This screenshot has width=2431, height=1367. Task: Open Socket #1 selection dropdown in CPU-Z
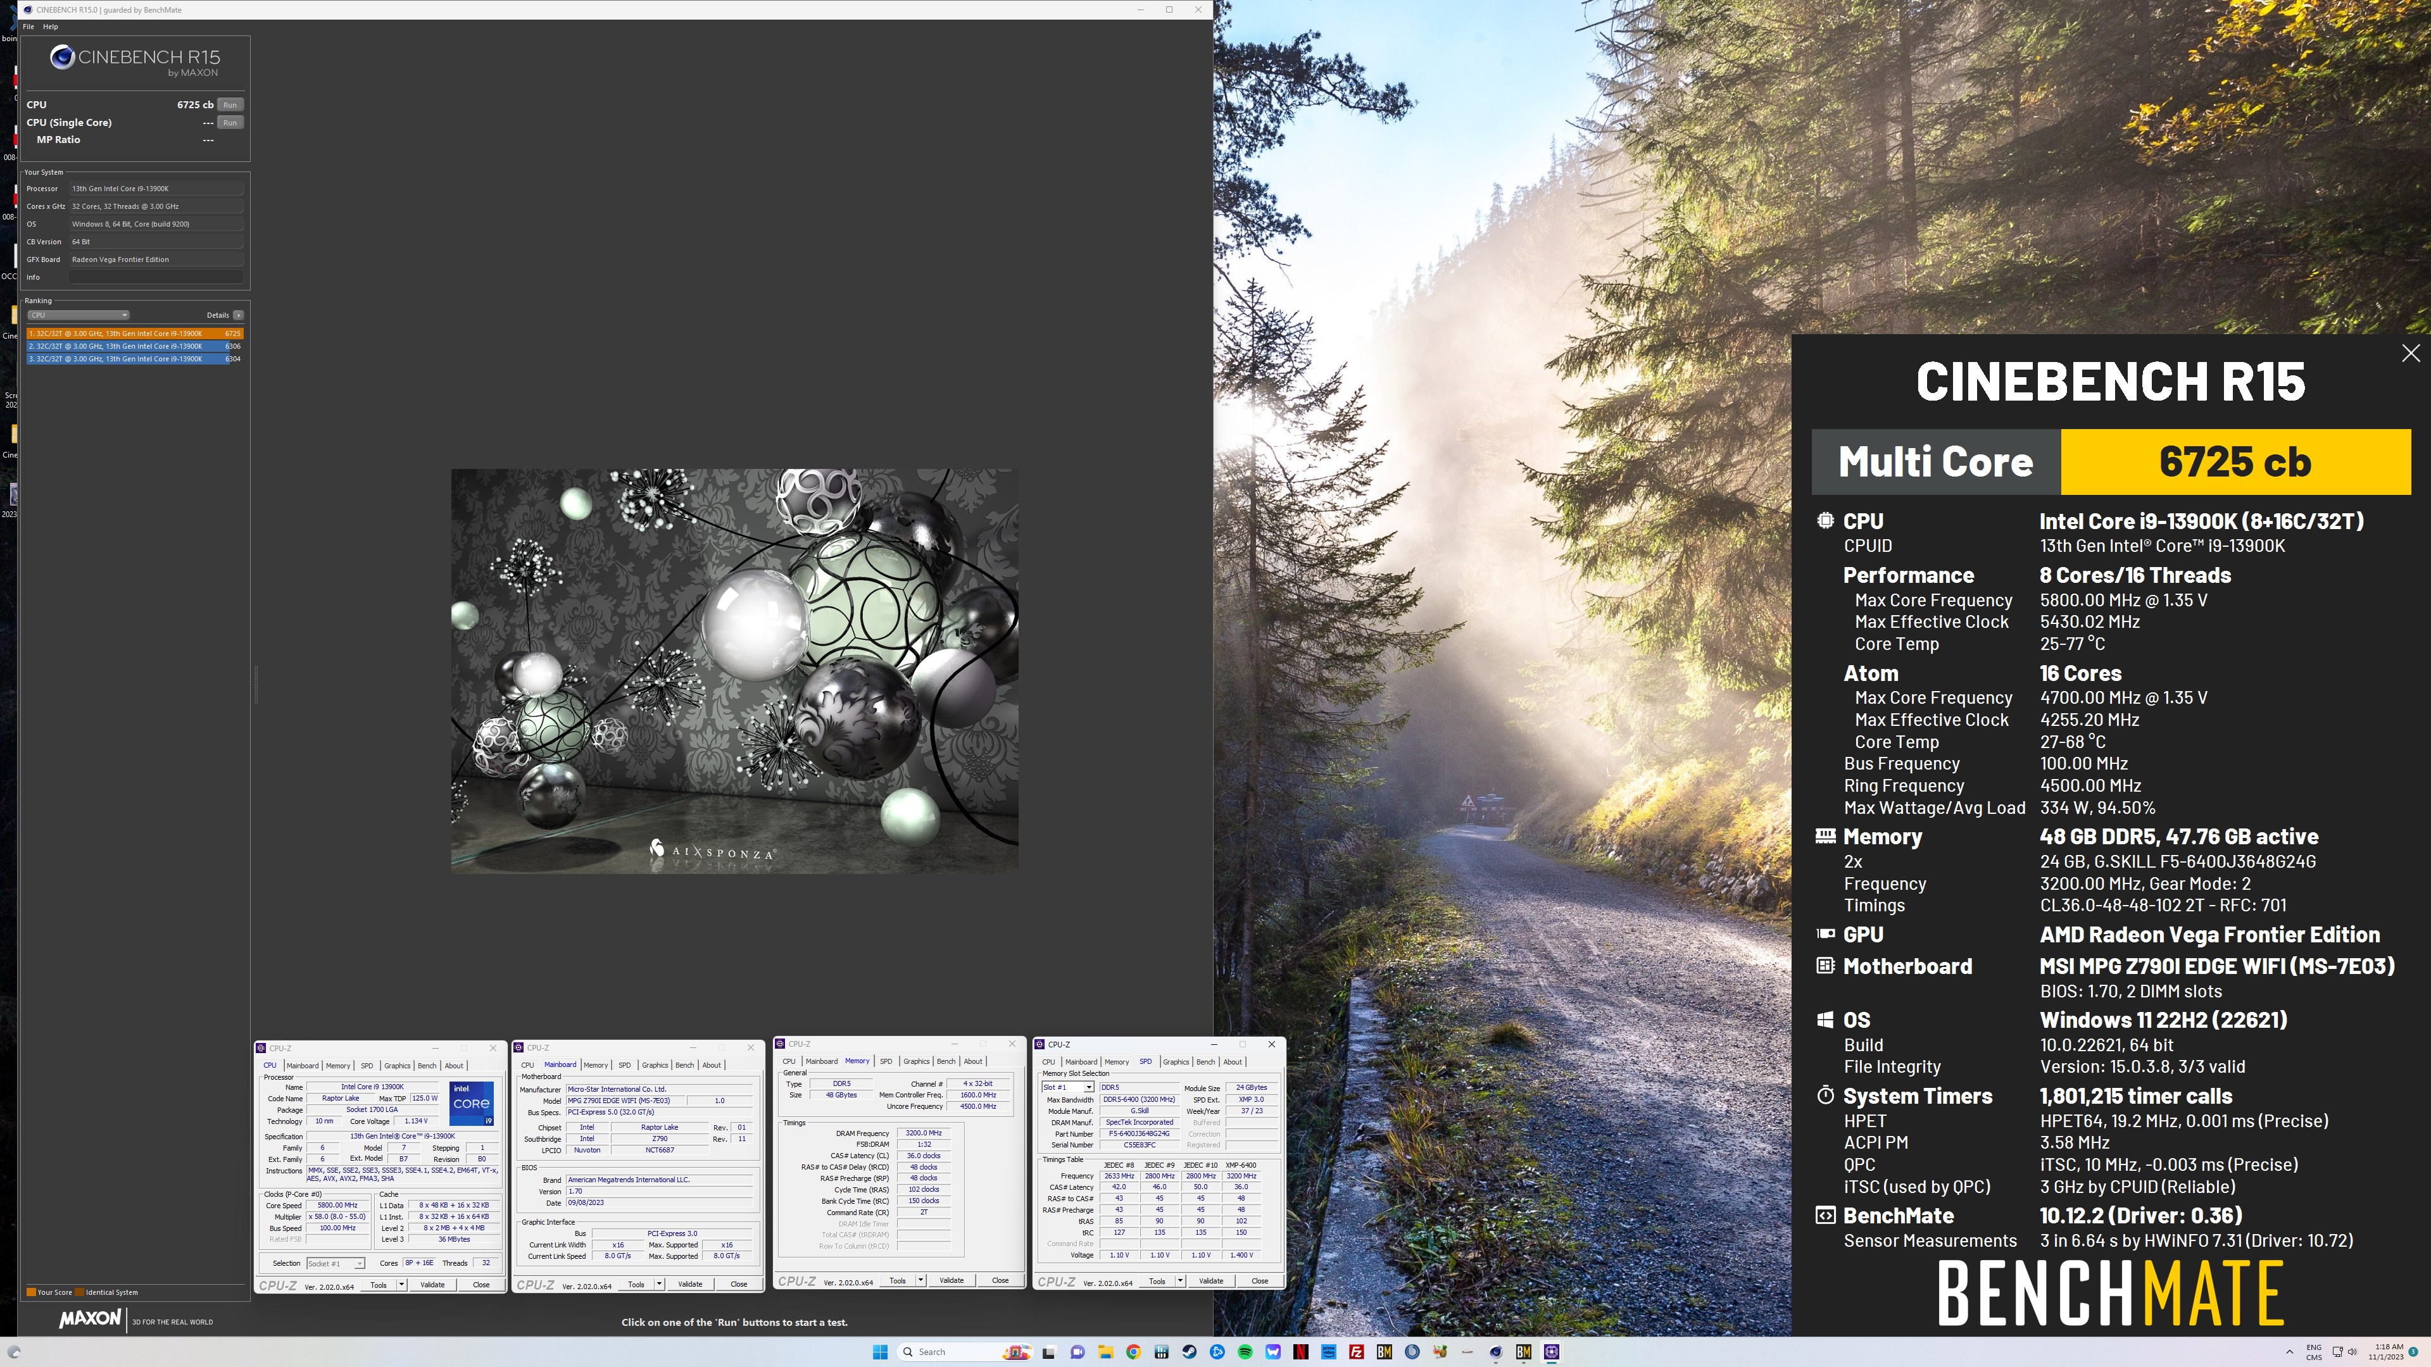tap(335, 1263)
